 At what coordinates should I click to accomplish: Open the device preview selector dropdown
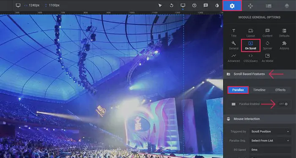[x=183, y=5]
